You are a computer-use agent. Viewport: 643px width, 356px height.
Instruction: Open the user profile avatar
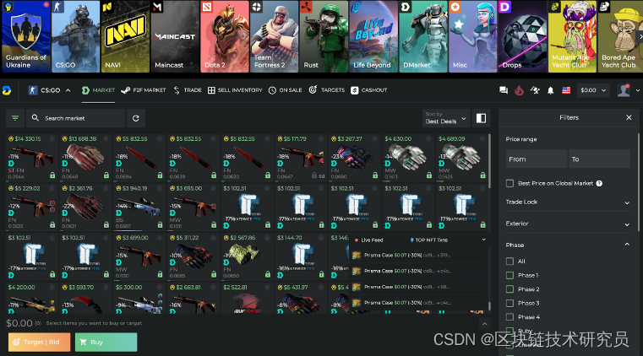[x=624, y=90]
